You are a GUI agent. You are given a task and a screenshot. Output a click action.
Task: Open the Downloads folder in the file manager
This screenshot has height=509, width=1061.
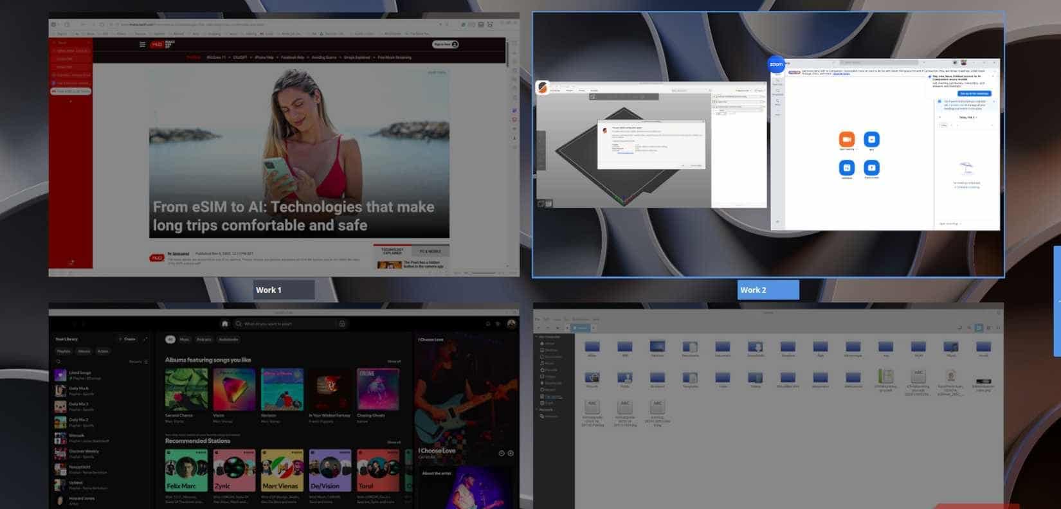point(756,348)
